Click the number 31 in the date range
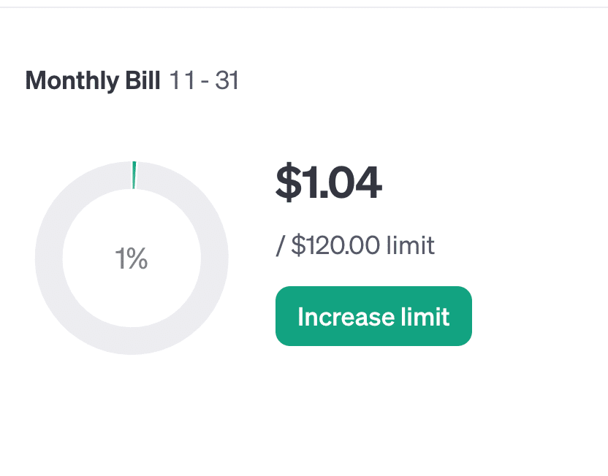 227,80
